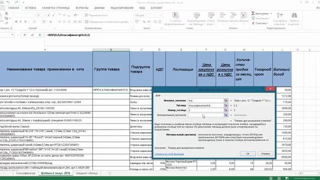Open Sort and filter menu

tap(280, 19)
